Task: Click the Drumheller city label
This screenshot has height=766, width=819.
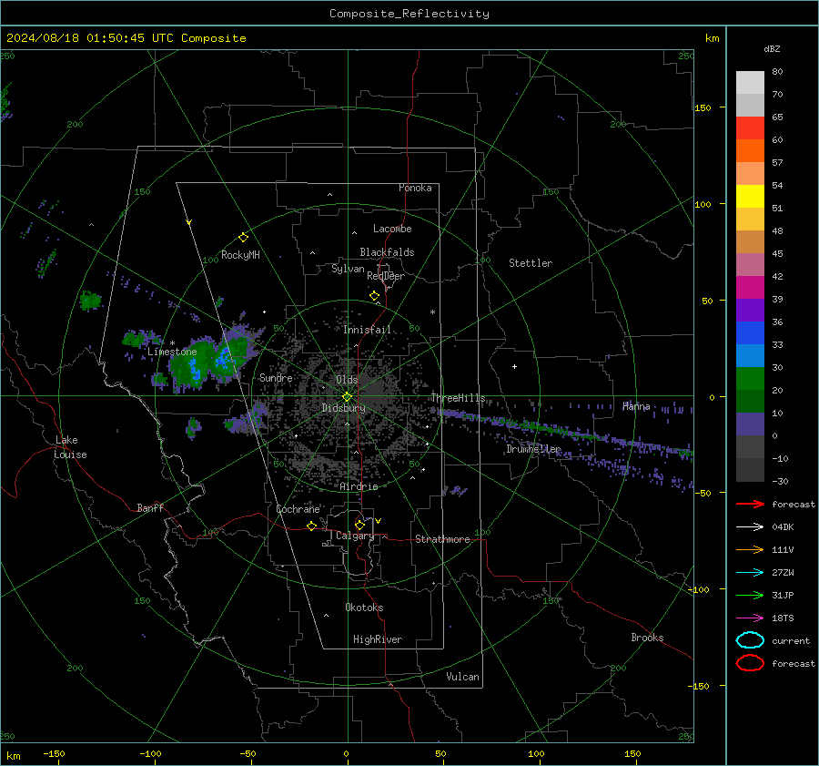Action: click(x=533, y=449)
